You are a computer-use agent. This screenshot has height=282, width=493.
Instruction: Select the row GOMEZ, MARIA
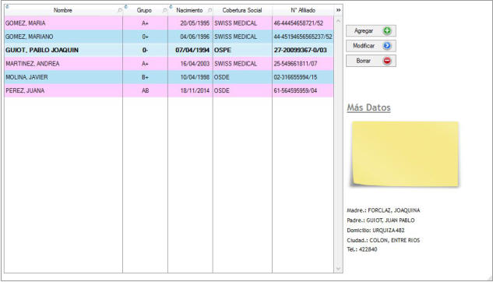(169, 23)
